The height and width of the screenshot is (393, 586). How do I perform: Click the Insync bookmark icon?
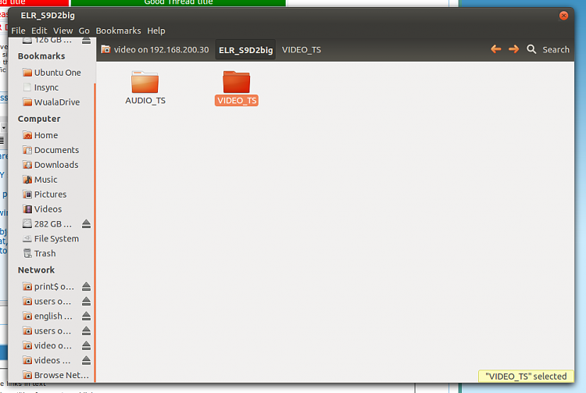point(27,88)
